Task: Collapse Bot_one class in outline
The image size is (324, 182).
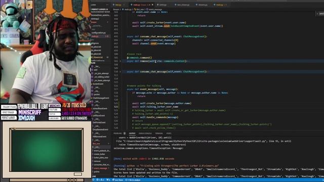Action: coord(96,144)
